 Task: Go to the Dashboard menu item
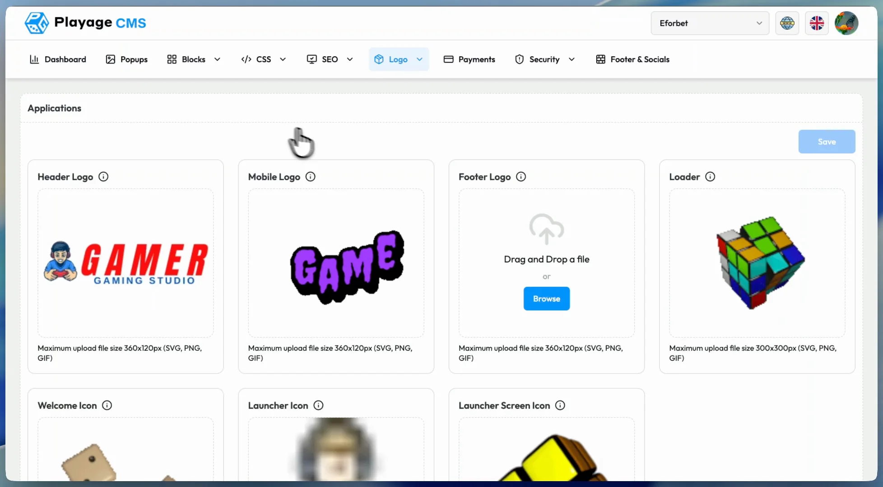click(58, 59)
